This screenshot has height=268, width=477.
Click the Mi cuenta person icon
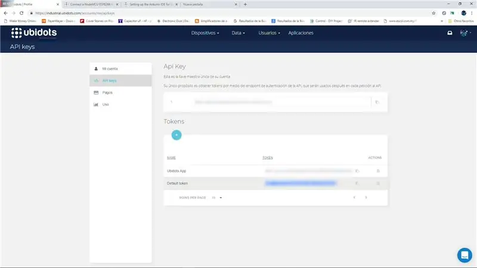click(x=96, y=68)
